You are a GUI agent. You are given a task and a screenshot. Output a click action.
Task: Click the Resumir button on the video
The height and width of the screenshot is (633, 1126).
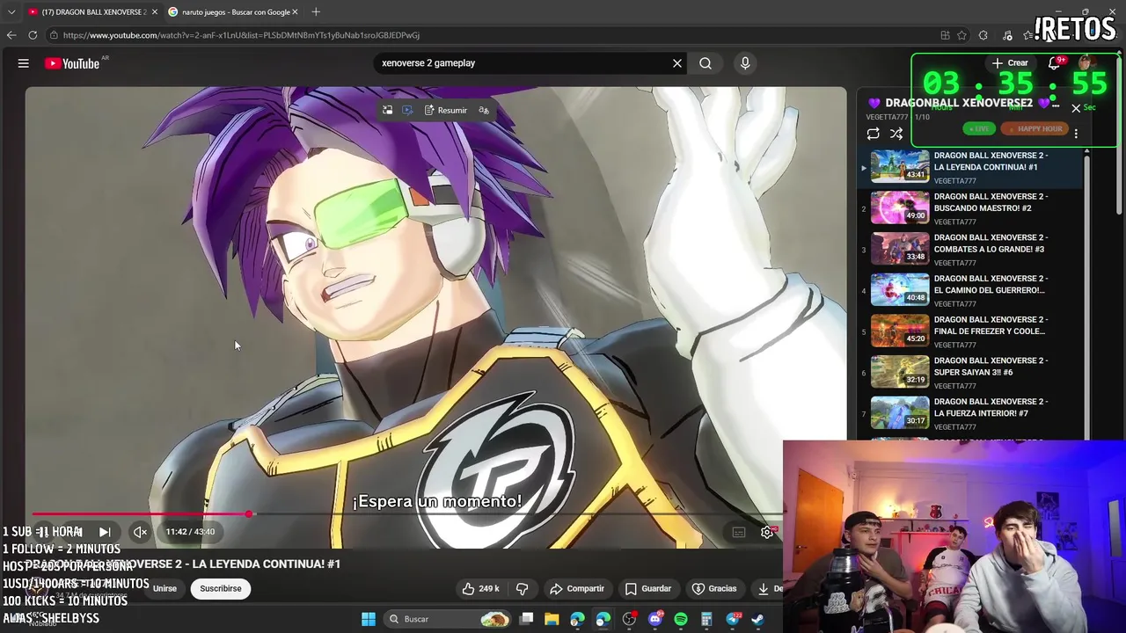pos(446,110)
